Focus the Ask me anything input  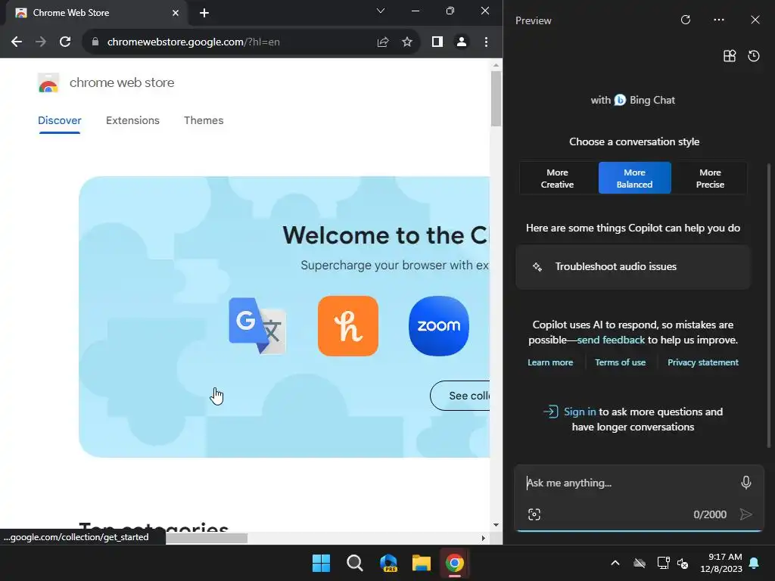click(x=630, y=483)
